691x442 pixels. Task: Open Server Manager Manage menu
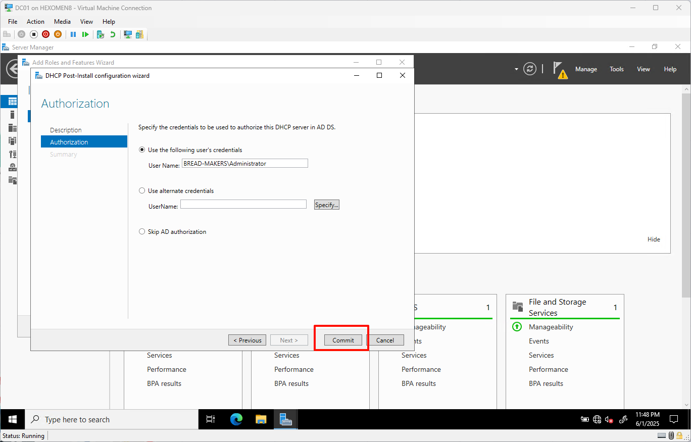586,69
